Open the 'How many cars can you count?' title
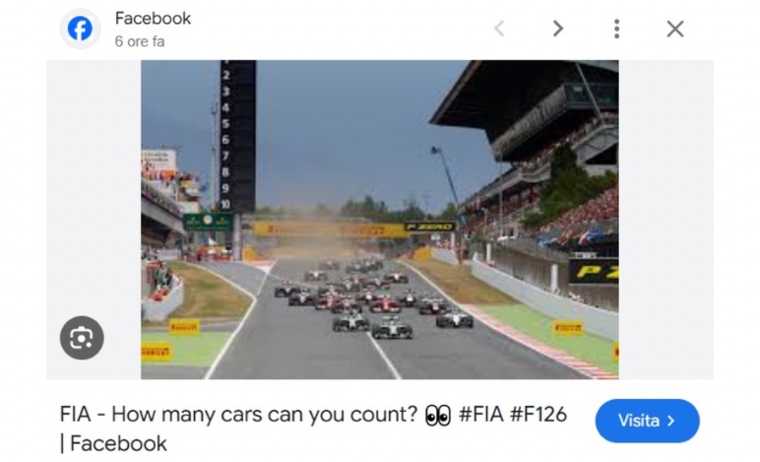 tap(264, 415)
